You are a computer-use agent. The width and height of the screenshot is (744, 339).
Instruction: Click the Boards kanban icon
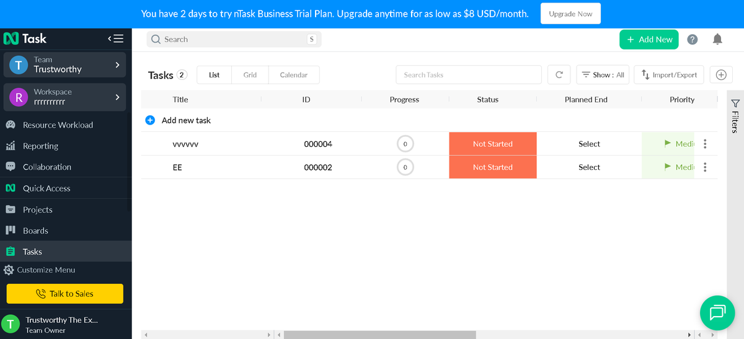point(11,231)
